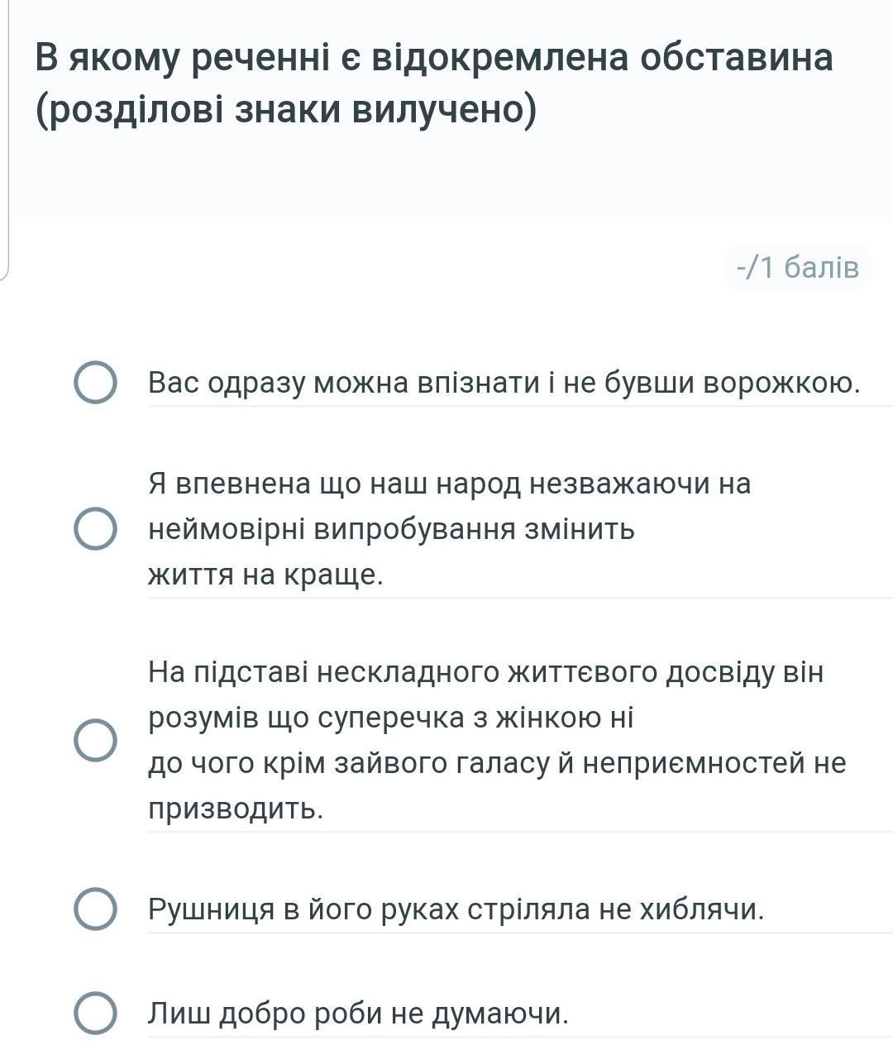
Task: Select the radio button for "Вас одразу можна впізнати"
Action: [95, 383]
